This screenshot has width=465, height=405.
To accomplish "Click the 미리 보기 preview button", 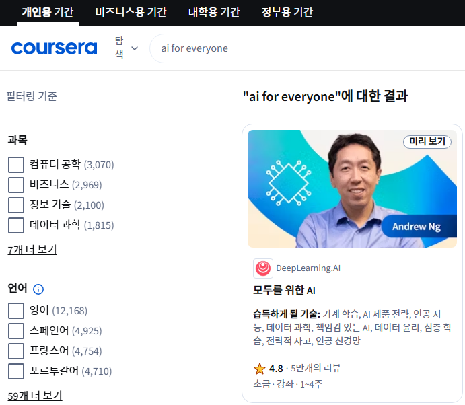I will point(427,141).
